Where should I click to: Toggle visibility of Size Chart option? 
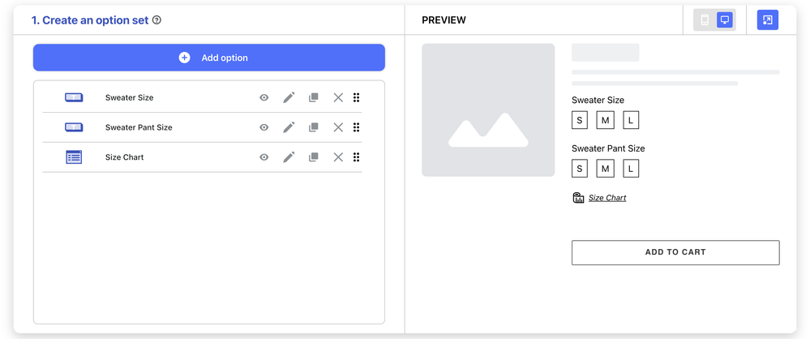click(x=264, y=157)
